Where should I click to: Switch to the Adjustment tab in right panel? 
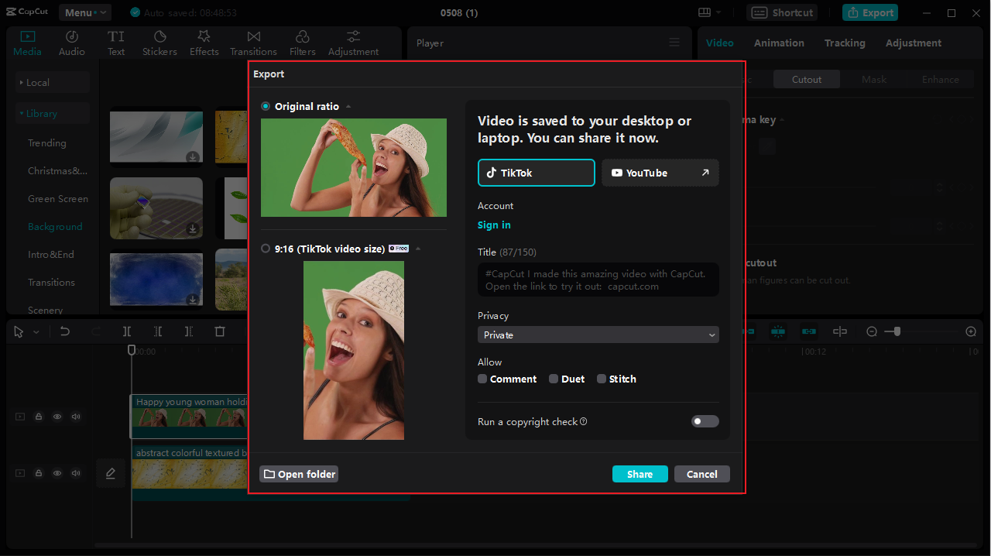pos(914,43)
